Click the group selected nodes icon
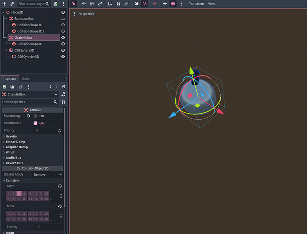 (126, 4)
